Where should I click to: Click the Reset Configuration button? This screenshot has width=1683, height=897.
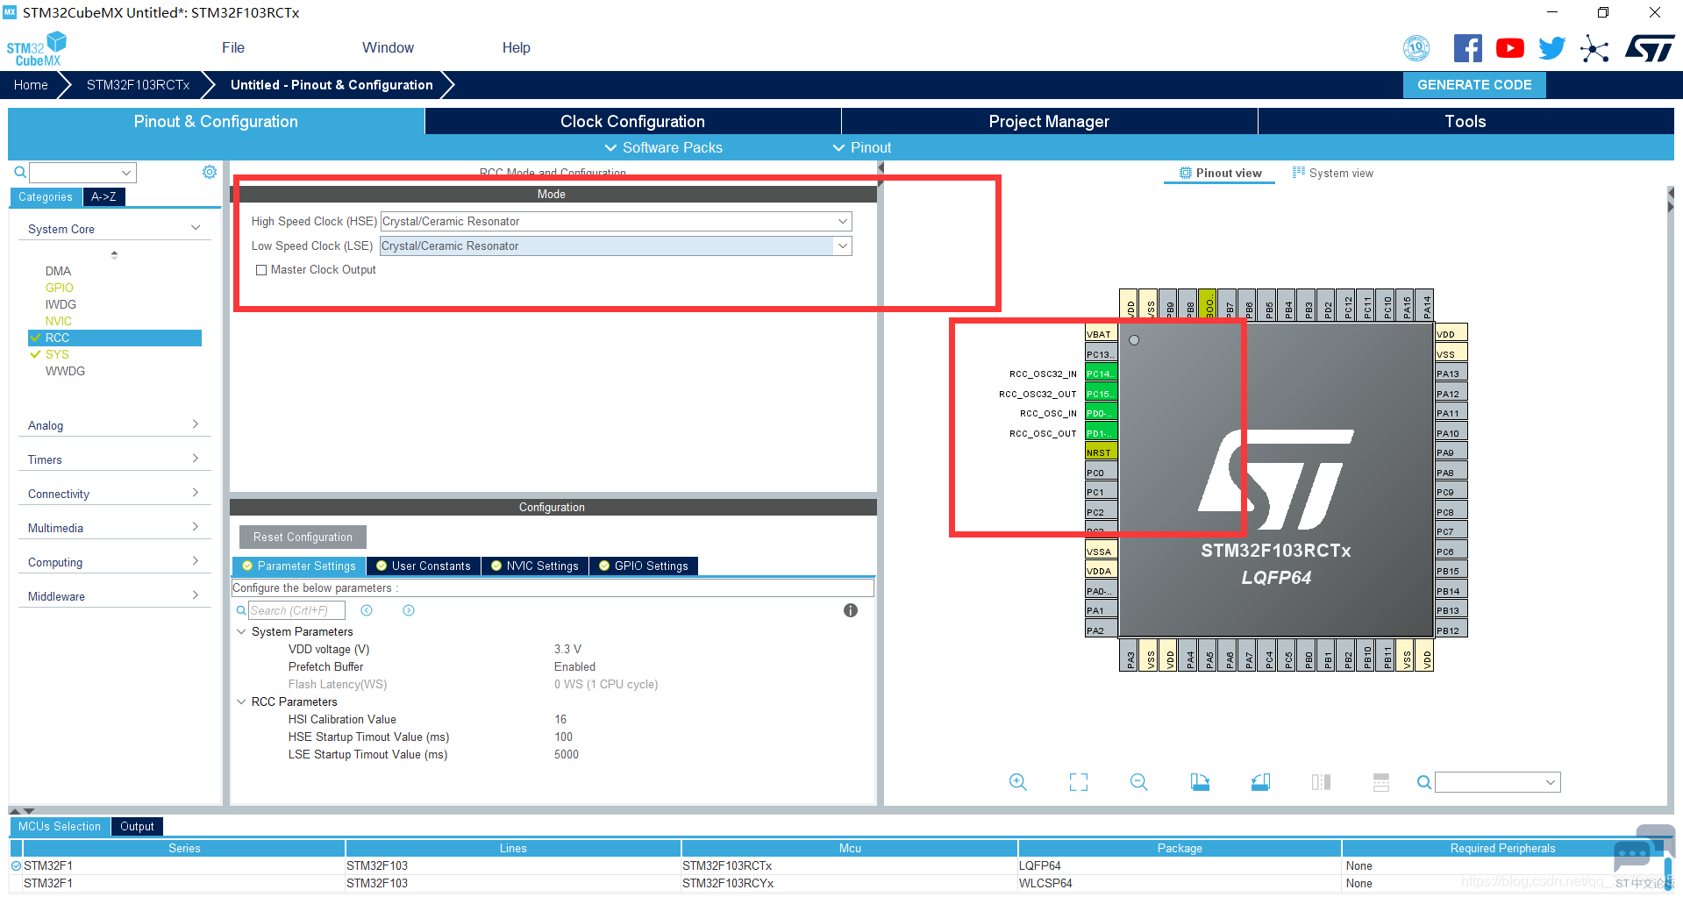coord(303,537)
